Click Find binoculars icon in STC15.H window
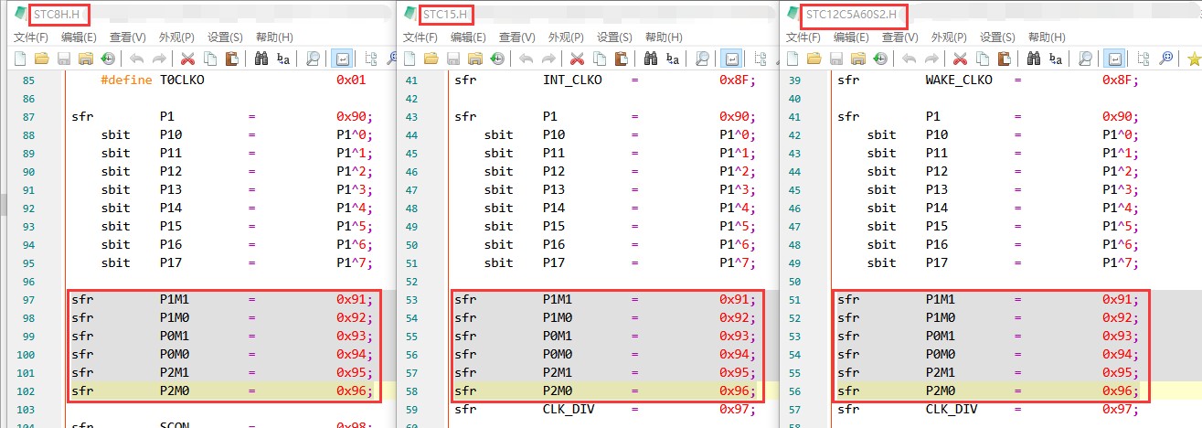The height and width of the screenshot is (428, 1202). pyautogui.click(x=651, y=59)
